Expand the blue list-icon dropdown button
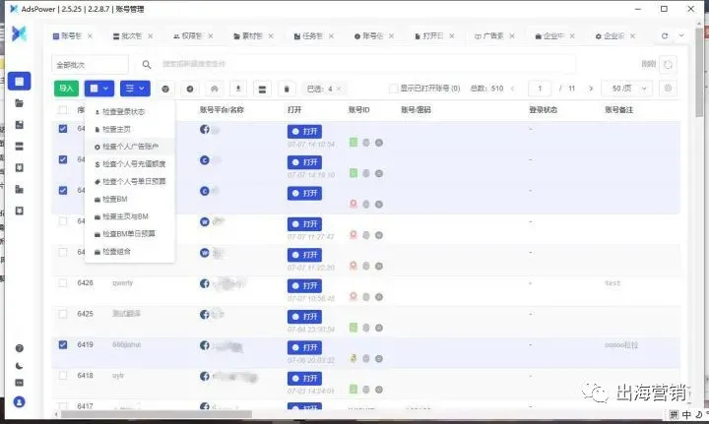 [x=135, y=89]
